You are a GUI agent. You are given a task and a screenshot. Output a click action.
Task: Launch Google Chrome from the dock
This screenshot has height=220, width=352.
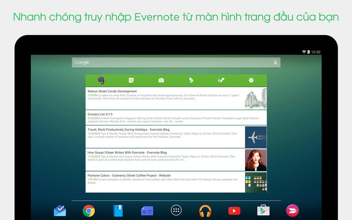click(89, 211)
